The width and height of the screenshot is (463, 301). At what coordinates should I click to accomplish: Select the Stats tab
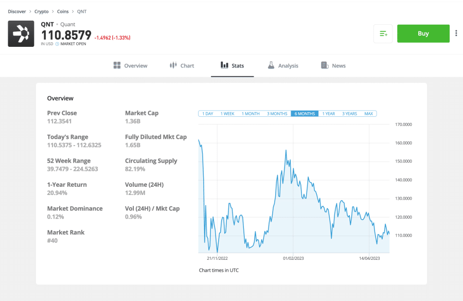233,65
